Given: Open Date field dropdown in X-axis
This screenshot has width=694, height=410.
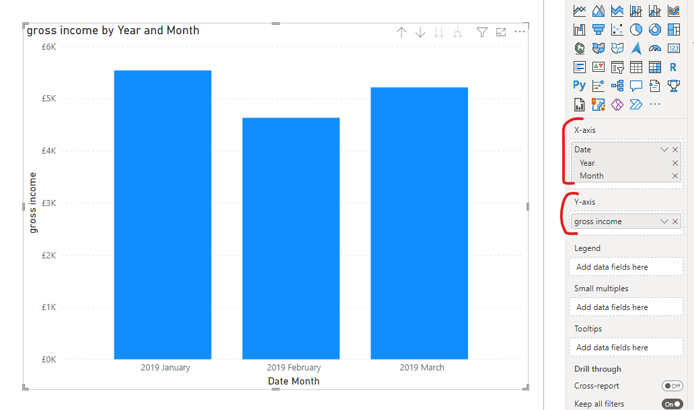Looking at the screenshot, I should [664, 150].
